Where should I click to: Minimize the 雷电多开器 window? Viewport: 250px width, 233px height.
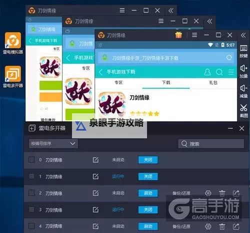pos(230,128)
